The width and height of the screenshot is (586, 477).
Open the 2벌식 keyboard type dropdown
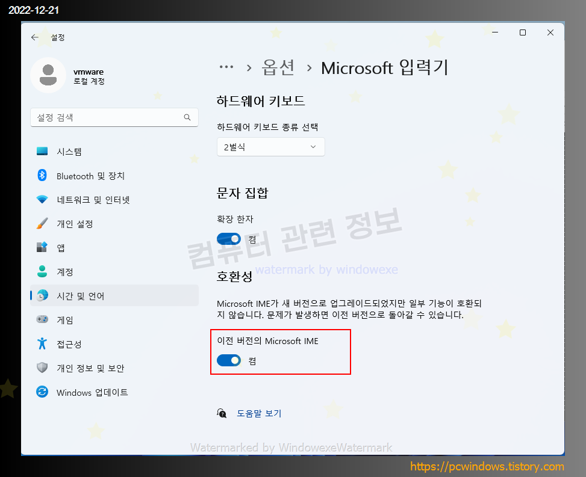point(270,147)
